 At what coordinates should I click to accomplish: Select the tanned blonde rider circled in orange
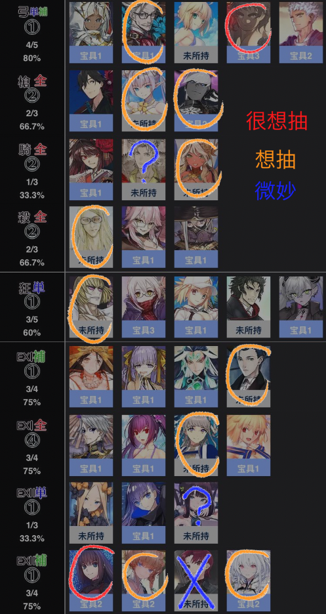click(x=196, y=169)
